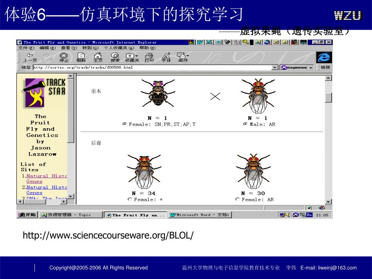Click the Excel shortcut icon in title bar
Image resolution: width=372 pixels, height=279 pixels.
tap(209, 42)
